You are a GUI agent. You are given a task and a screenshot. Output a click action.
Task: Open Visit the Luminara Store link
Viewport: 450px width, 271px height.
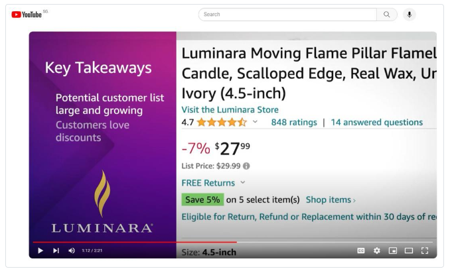[230, 110]
